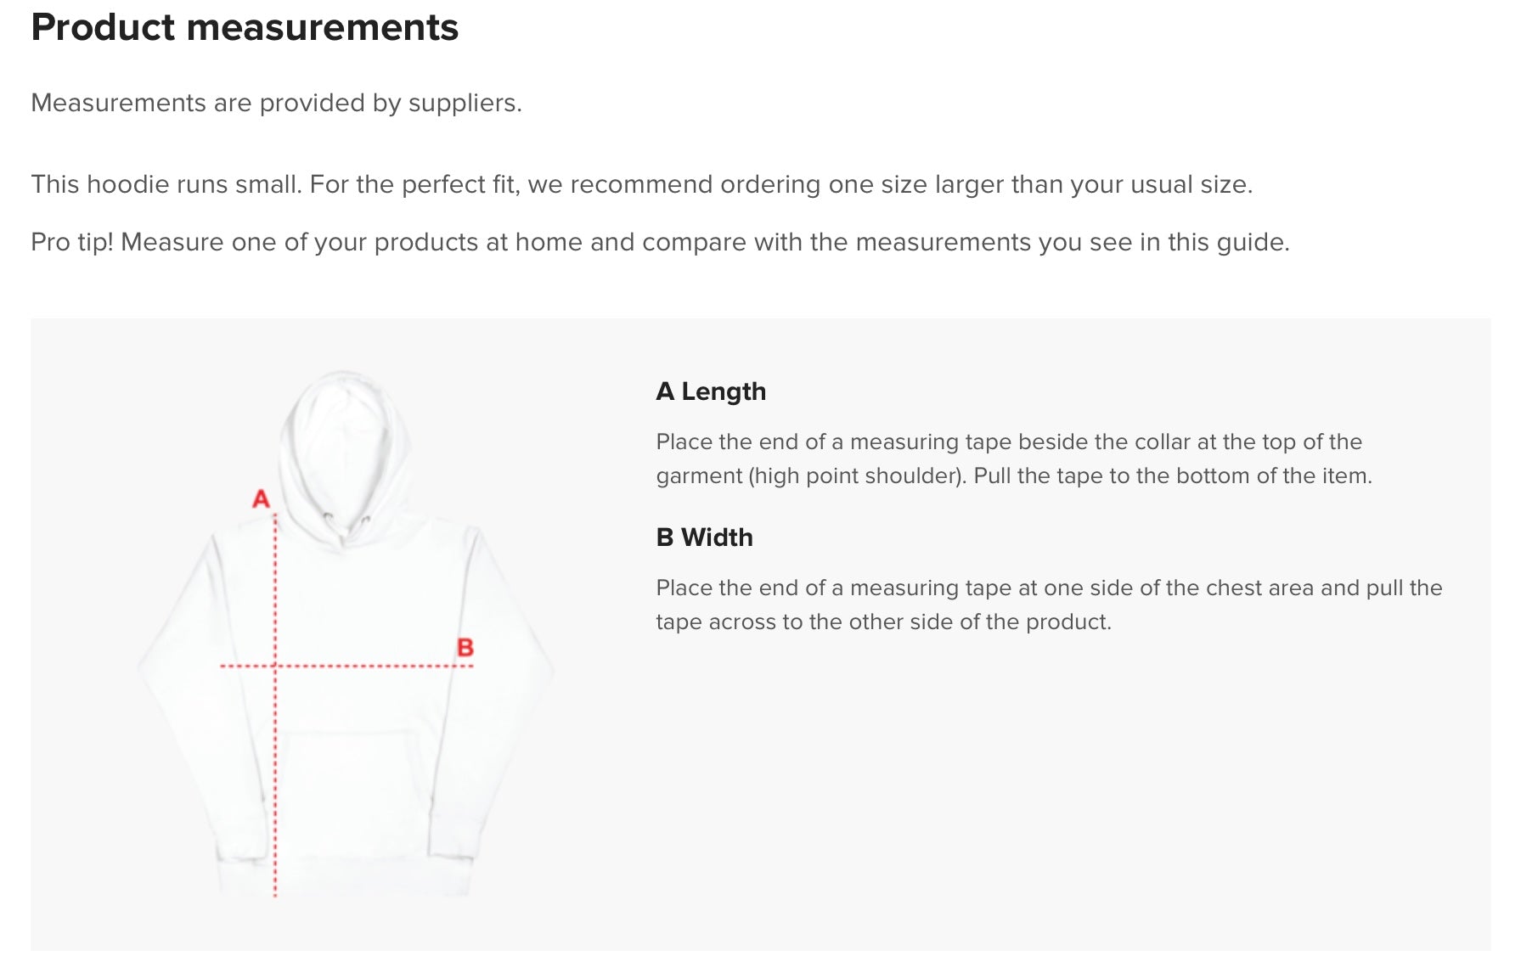The width and height of the screenshot is (1521, 962).
Task: Click the high point shoulder description text
Action: point(1013,458)
